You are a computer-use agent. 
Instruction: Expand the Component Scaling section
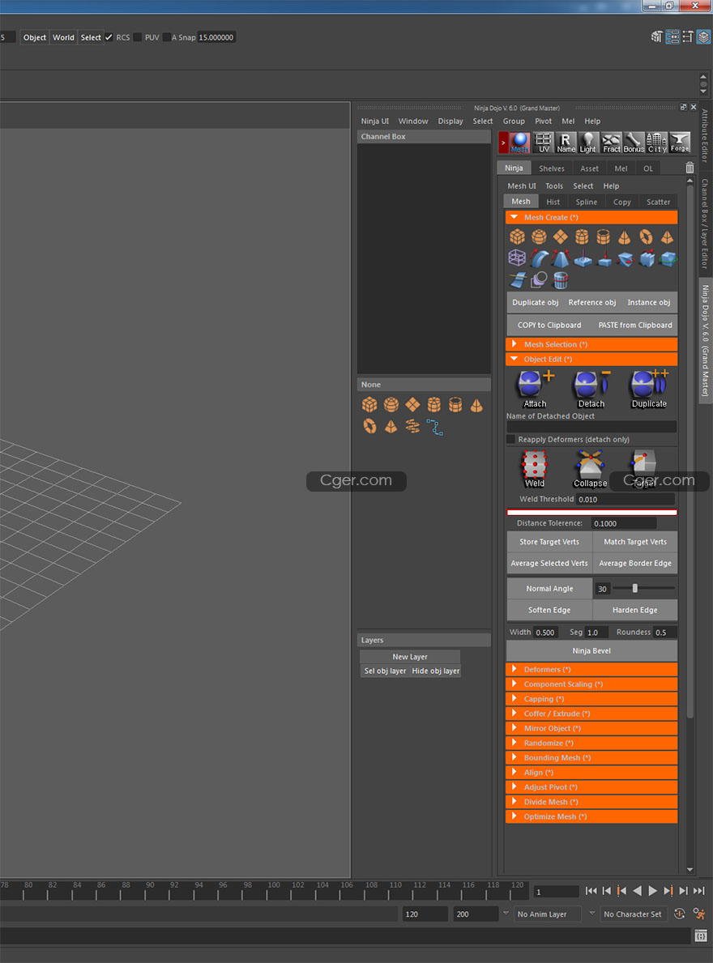click(x=591, y=684)
